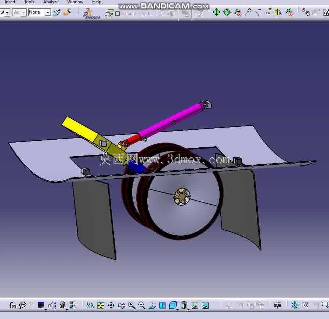Click the Zoom Out magnifier
The width and height of the screenshot is (329, 319).
coord(142,305)
